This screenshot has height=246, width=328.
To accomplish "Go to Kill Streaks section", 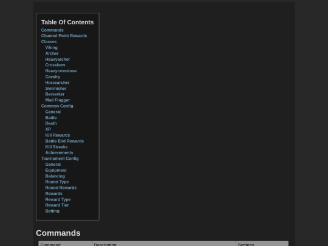I will [x=56, y=147].
